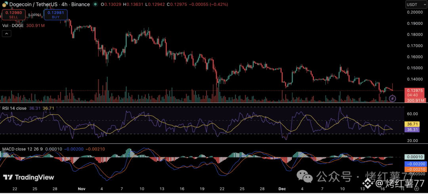Click the 60.00 RSI scale label
Screen dimensions: 428x194
tap(413, 114)
